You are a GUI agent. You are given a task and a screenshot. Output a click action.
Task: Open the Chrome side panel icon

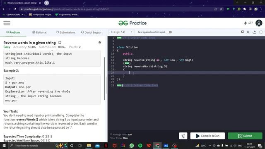click(x=250, y=9)
